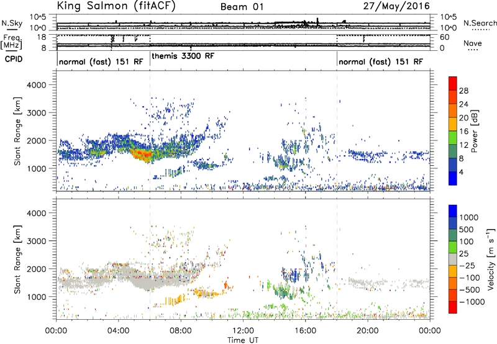Screen dimensions: 497x344
Task: Click the 'Beam 01' label
Action: (242, 7)
